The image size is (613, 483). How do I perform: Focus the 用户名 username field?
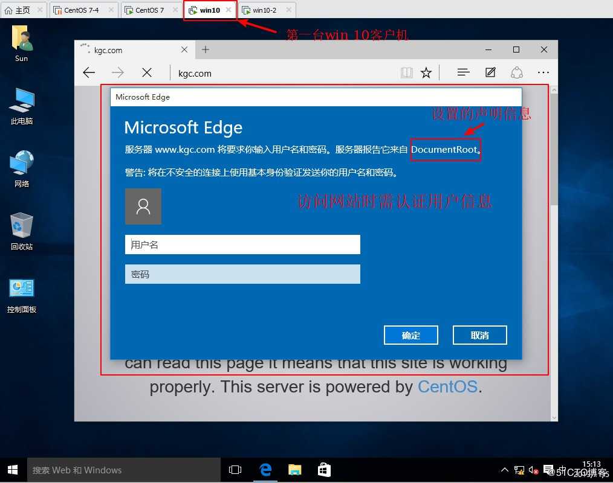(242, 245)
